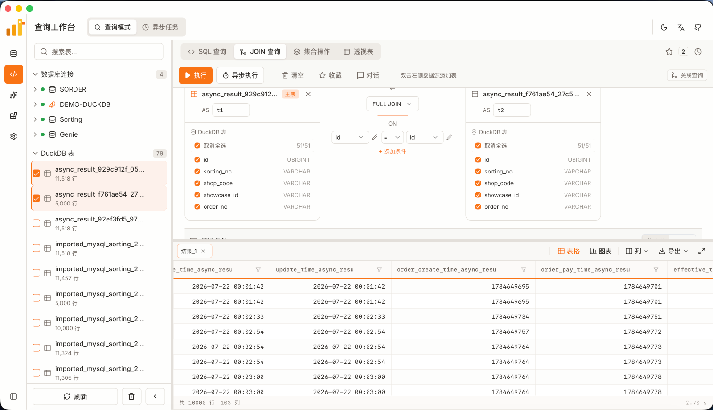Image resolution: width=713 pixels, height=410 pixels.
Task: Remove table t1 card with X
Action: [x=308, y=94]
